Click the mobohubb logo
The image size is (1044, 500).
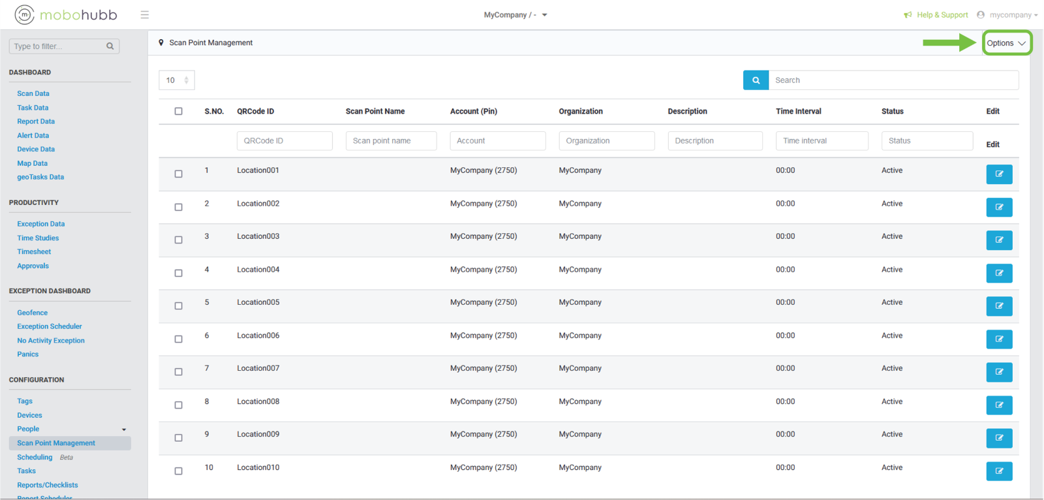pos(66,14)
